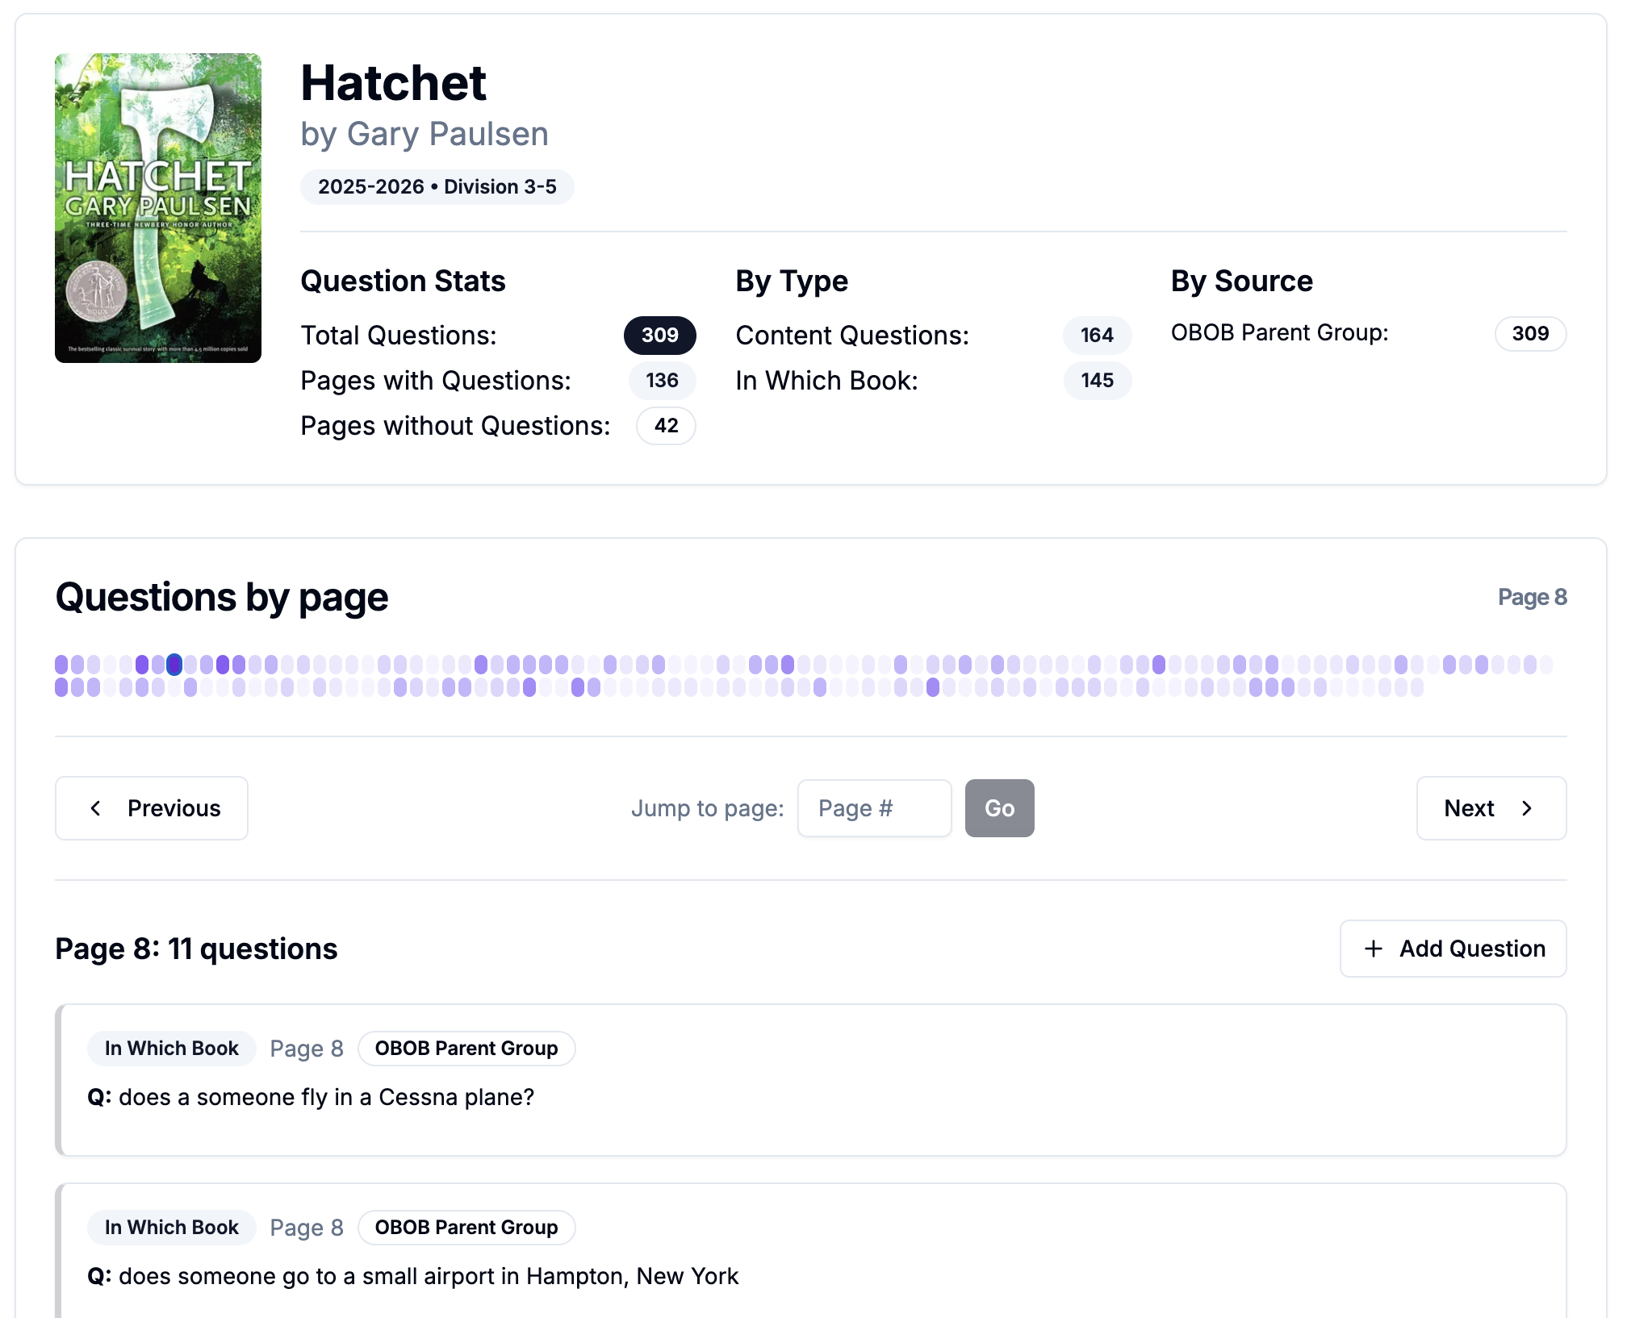This screenshot has height=1318, width=1627.
Task: Click the Page 8 label on first question card
Action: [x=307, y=1049]
